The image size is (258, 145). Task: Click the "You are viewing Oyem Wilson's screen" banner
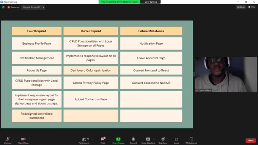point(120,2)
